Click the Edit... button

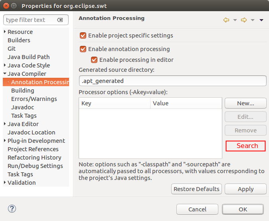[245, 117]
